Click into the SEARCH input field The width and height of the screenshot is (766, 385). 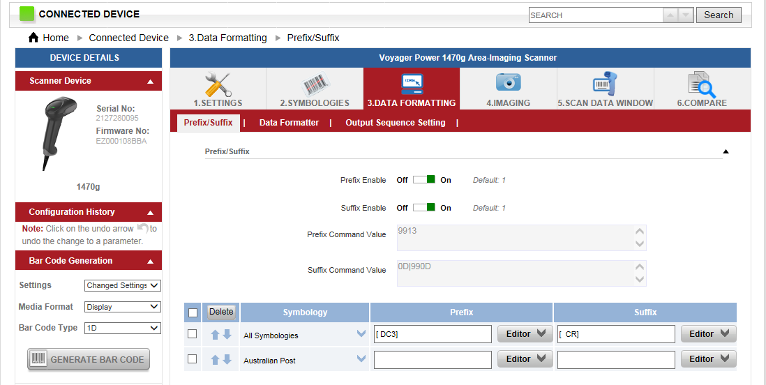(x=596, y=15)
